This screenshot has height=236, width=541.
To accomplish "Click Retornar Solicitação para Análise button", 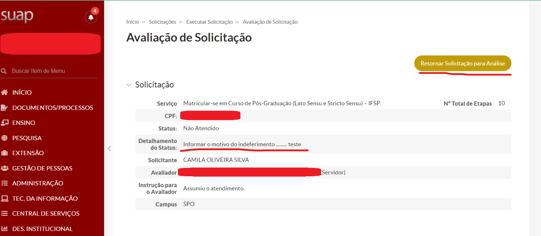I will click(463, 63).
